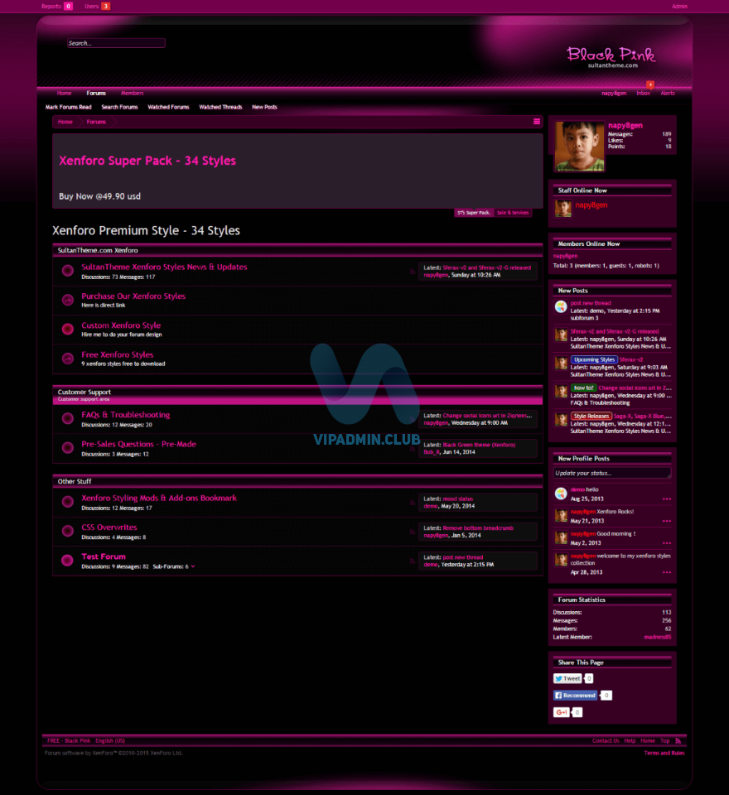Open the English (US) language chooser
The width and height of the screenshot is (729, 795).
tap(110, 740)
